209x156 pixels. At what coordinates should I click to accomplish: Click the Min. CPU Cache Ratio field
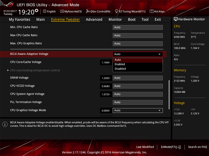[138, 27]
